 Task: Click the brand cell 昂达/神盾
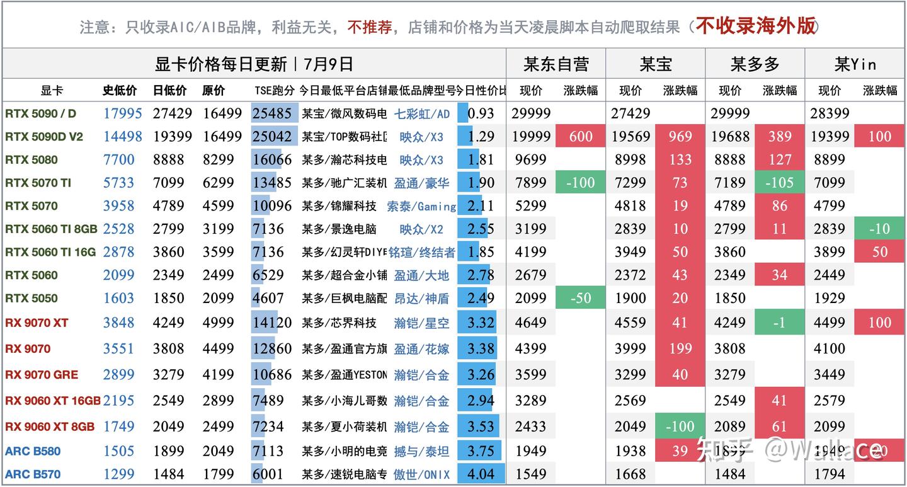pos(422,299)
